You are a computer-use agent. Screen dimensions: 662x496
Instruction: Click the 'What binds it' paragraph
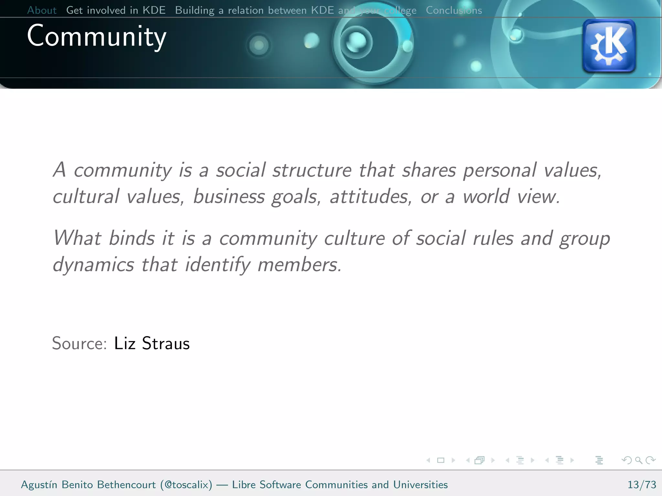(x=331, y=251)
